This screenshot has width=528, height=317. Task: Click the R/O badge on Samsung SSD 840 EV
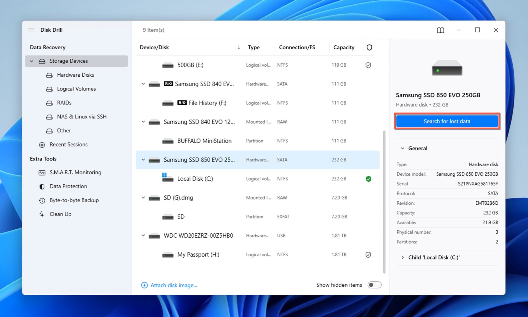(x=168, y=84)
